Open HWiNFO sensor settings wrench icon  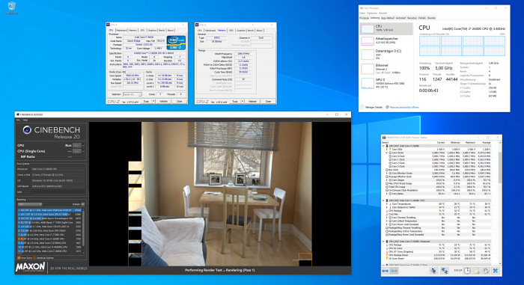point(486,271)
